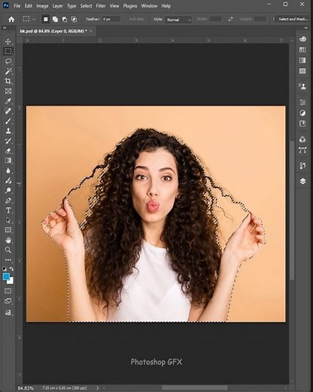The height and width of the screenshot is (392, 313).
Task: Open the Paths panel icon
Action: (x=302, y=150)
